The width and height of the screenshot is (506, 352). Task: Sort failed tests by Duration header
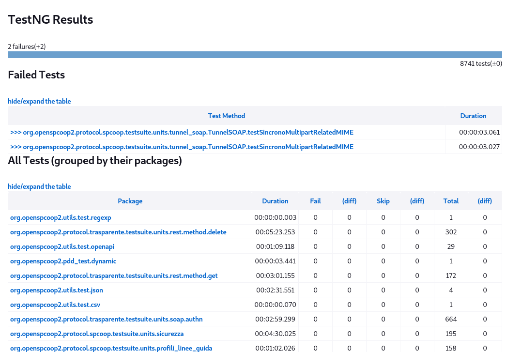point(473,116)
